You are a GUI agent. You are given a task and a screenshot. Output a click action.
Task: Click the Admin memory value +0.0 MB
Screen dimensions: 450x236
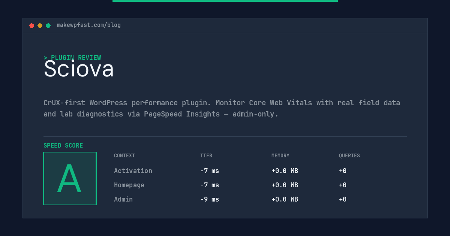285,199
